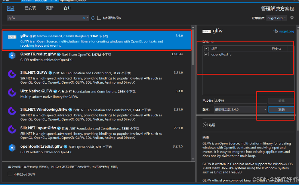
Task: Click version 3.4.0.44 of OpenTK.redist.glfw
Action: click(177, 54)
